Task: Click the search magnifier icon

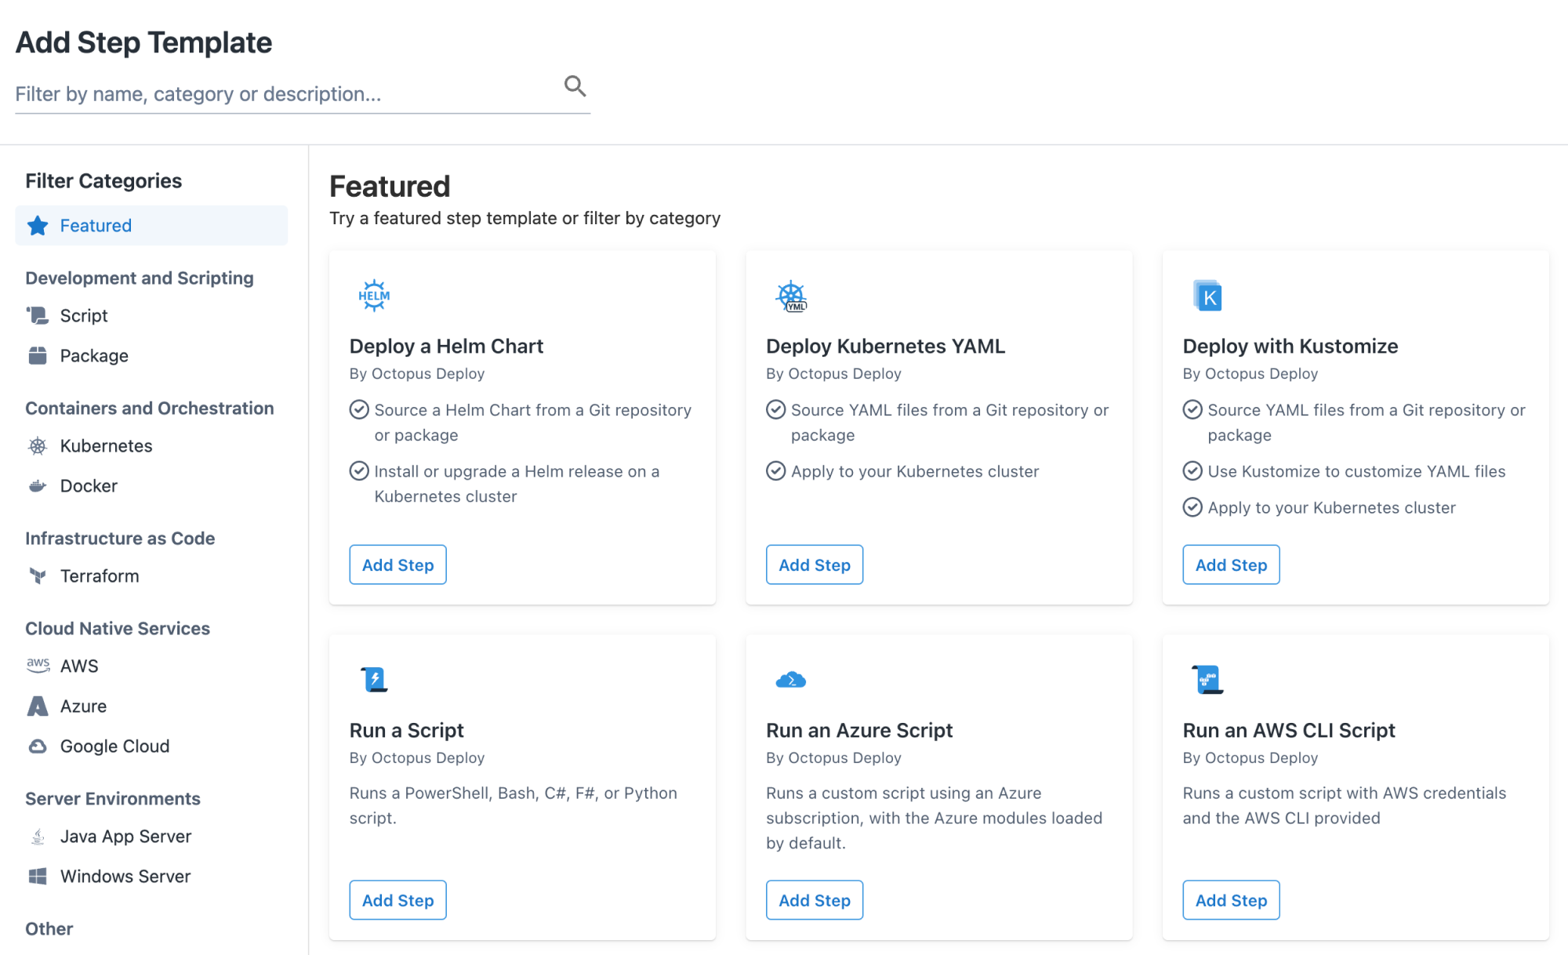Action: click(x=575, y=85)
